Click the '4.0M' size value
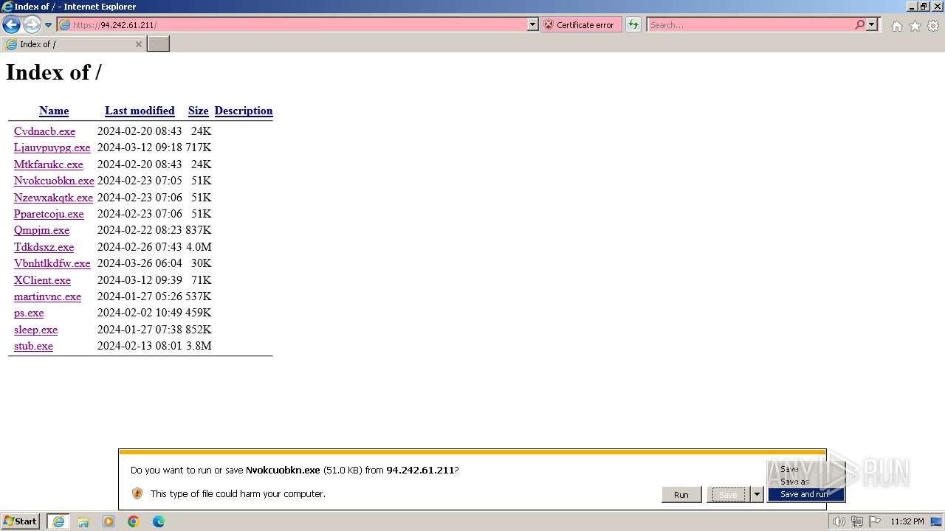The height and width of the screenshot is (531, 945). click(199, 247)
